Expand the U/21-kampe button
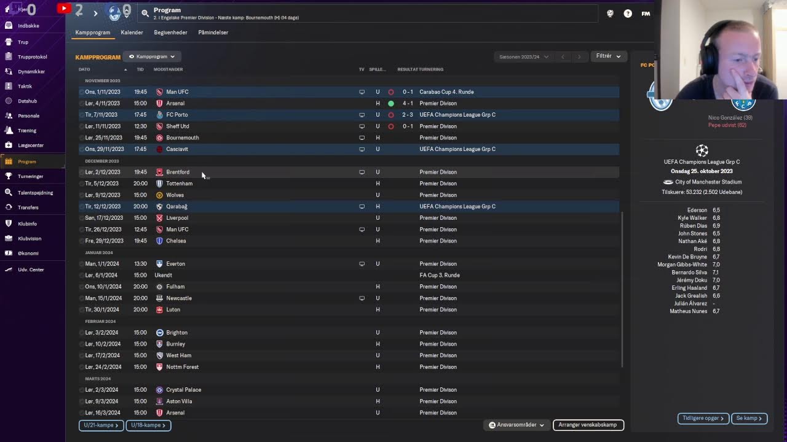The height and width of the screenshot is (442, 787). point(101,425)
